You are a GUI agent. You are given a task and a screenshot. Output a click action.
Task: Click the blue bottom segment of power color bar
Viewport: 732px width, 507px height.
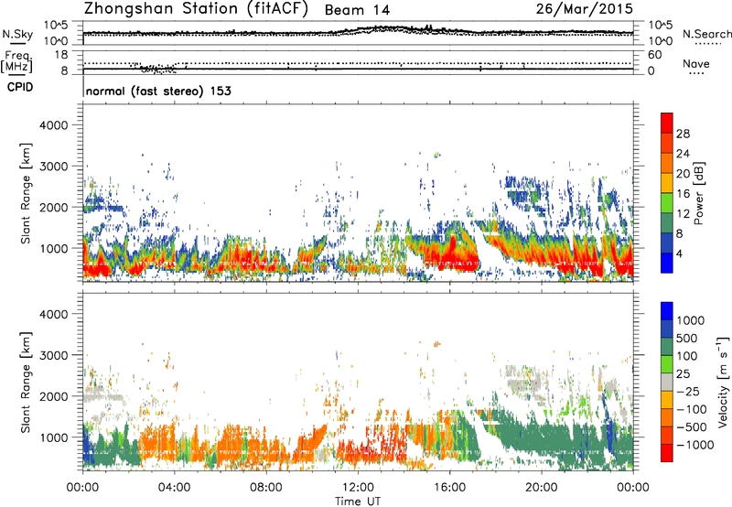tap(667, 264)
